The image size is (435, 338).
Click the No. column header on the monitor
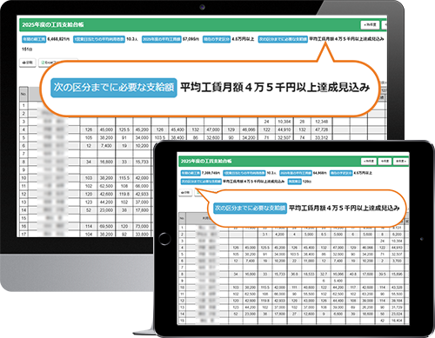pos(23,94)
